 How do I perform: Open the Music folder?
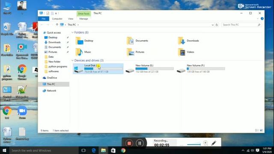[x=83, y=52]
